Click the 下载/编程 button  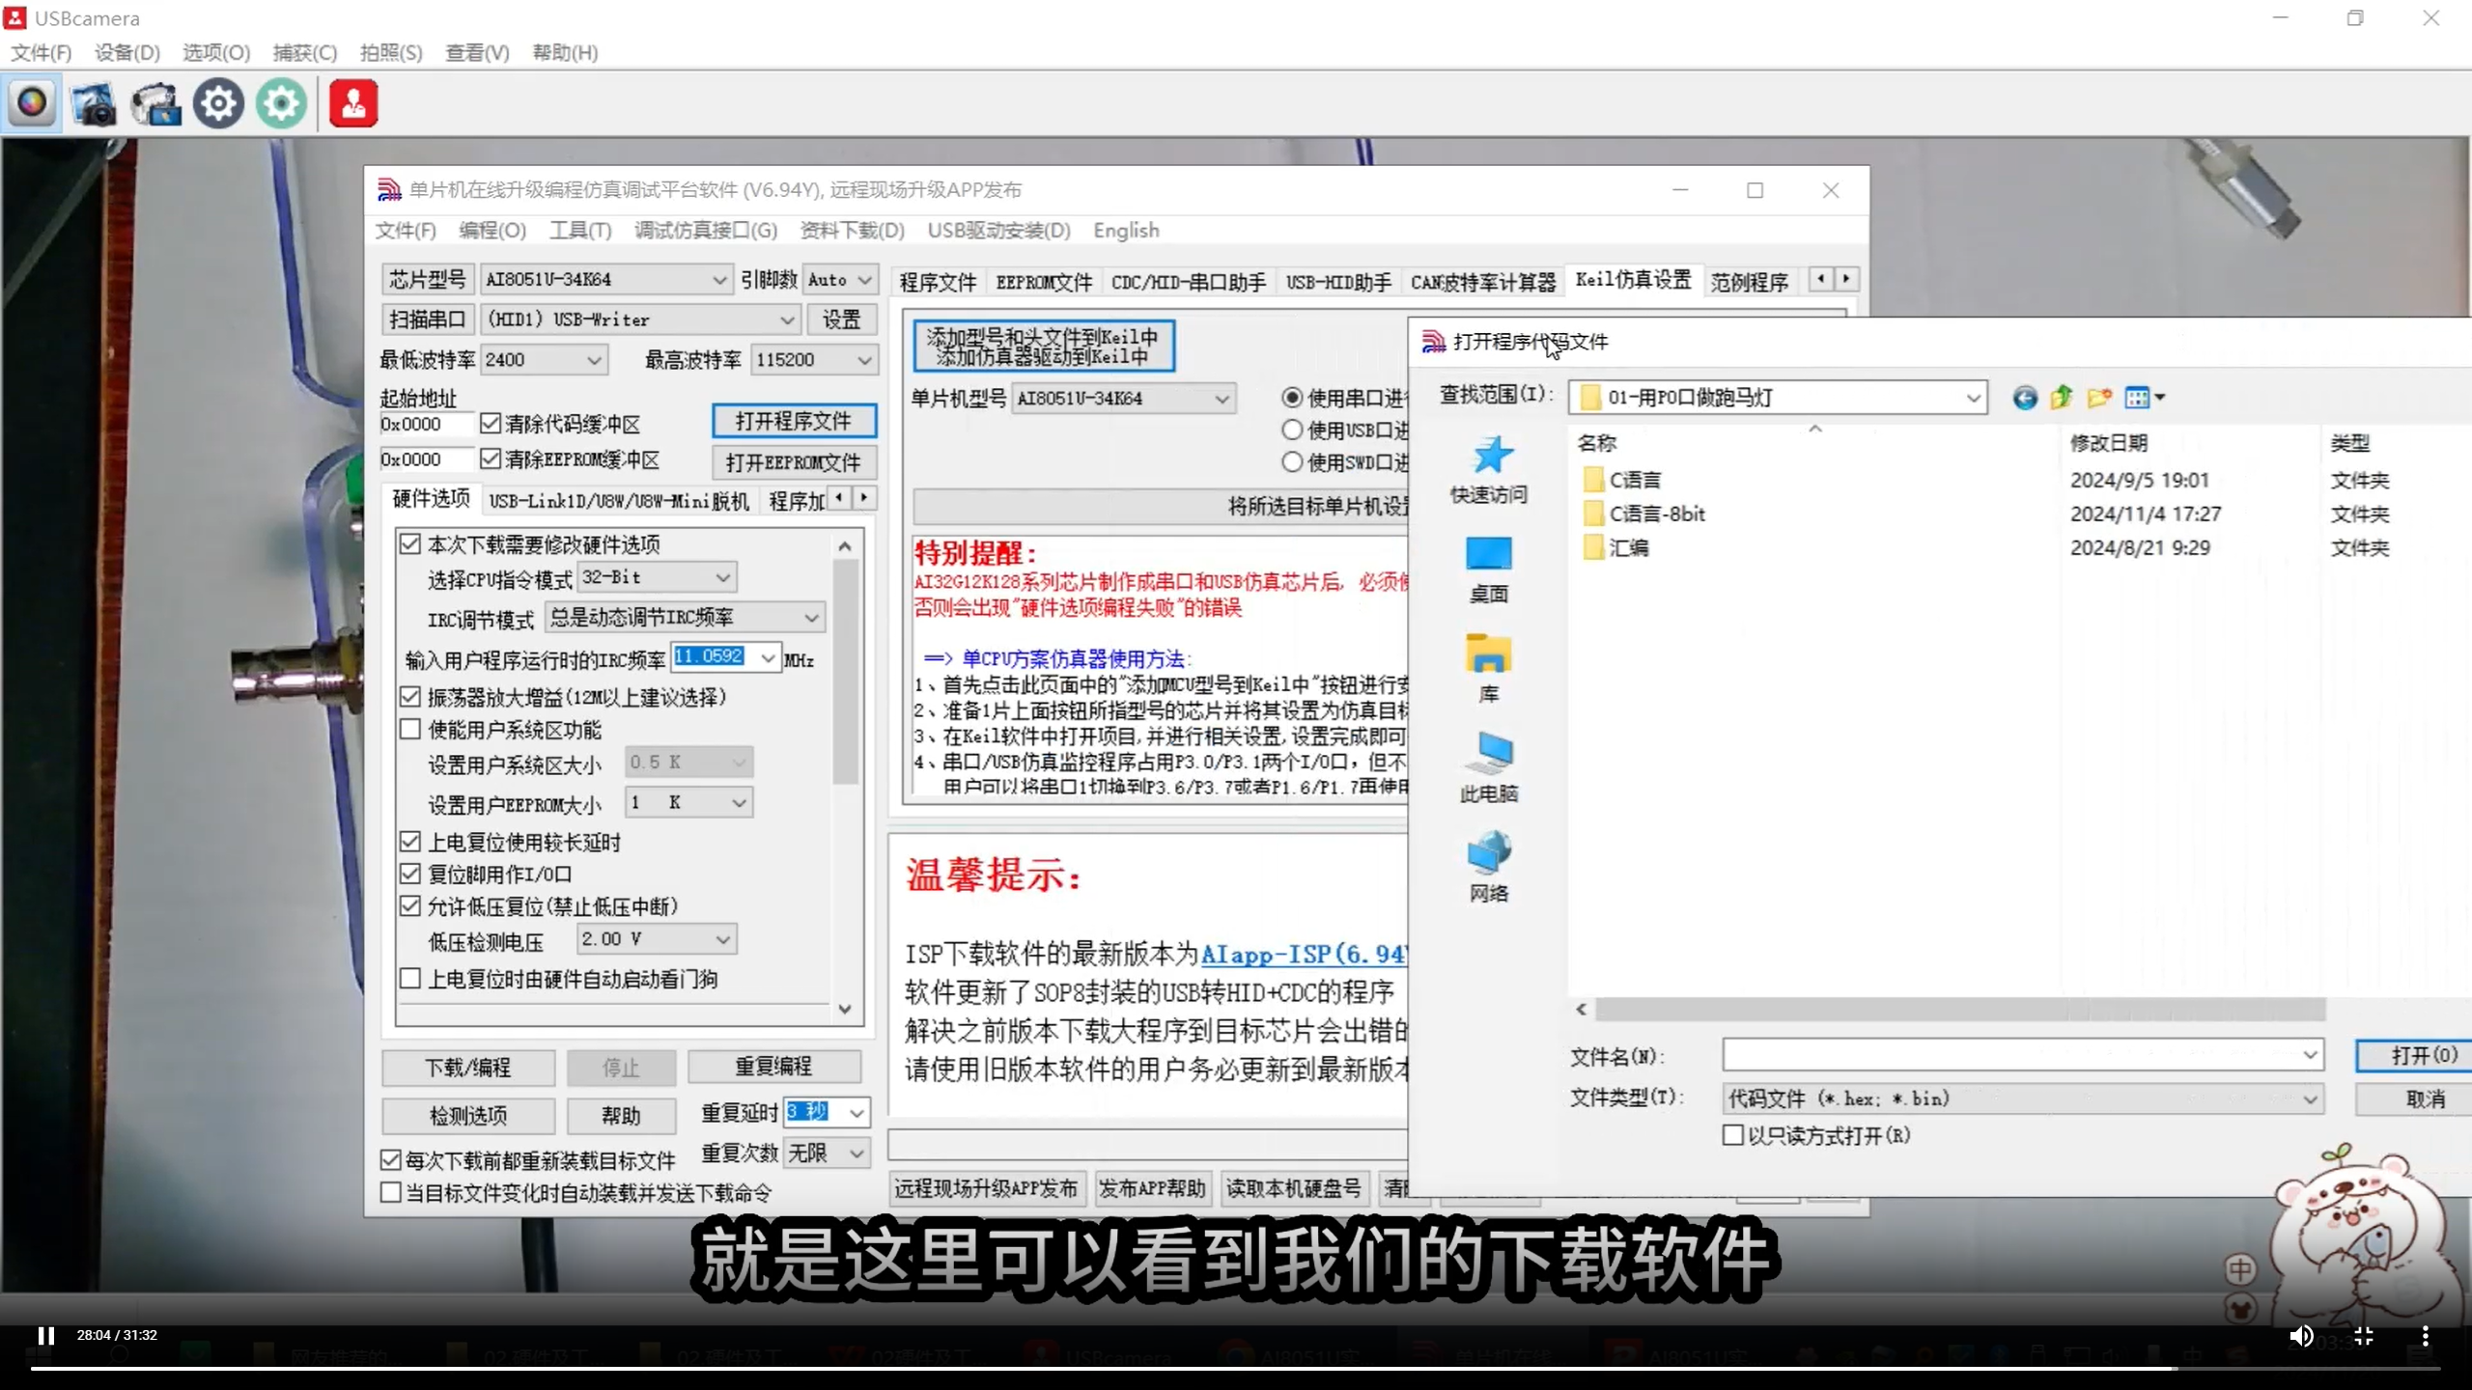467,1068
